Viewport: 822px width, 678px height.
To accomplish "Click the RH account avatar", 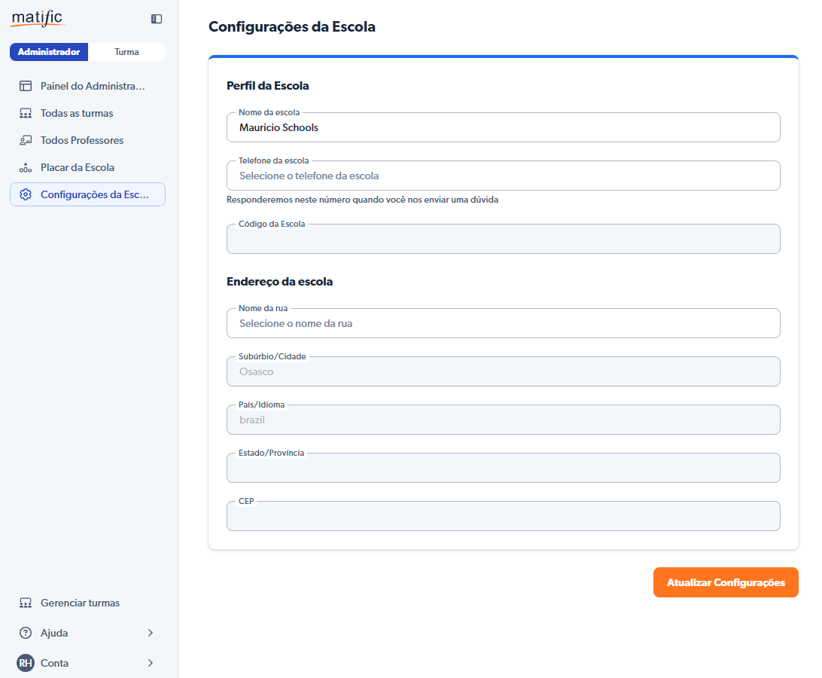I will 26,663.
